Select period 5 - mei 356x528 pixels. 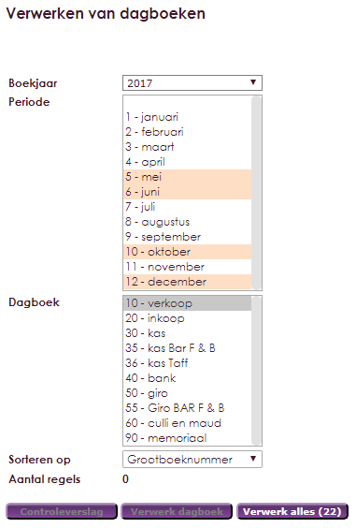click(187, 177)
